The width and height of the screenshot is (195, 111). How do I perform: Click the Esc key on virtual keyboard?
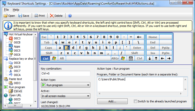44,37
